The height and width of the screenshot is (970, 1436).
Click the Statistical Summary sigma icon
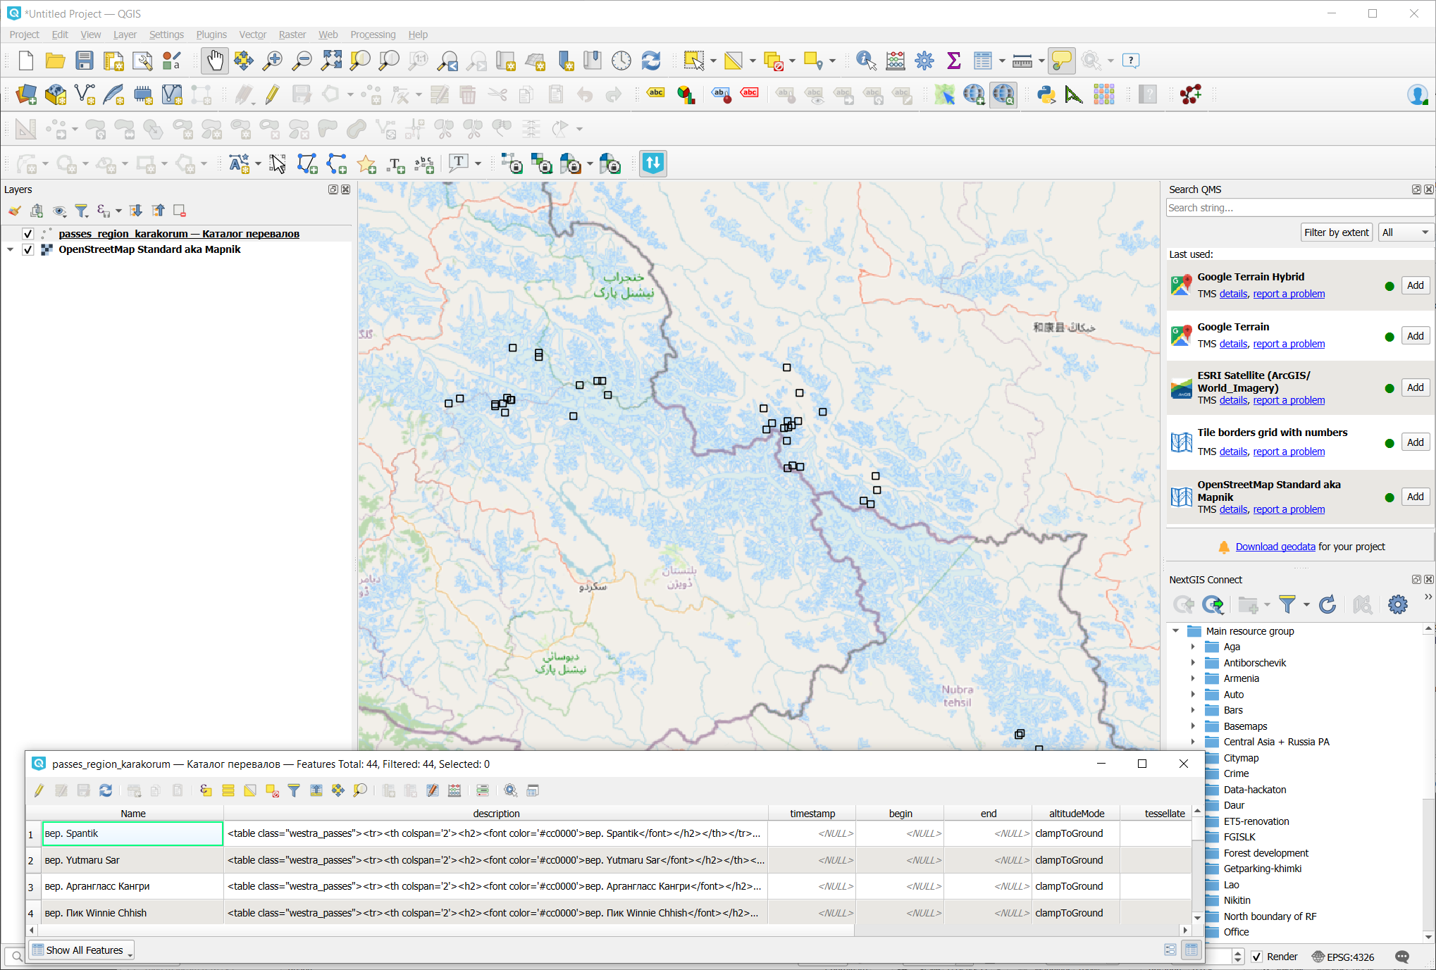pos(954,61)
